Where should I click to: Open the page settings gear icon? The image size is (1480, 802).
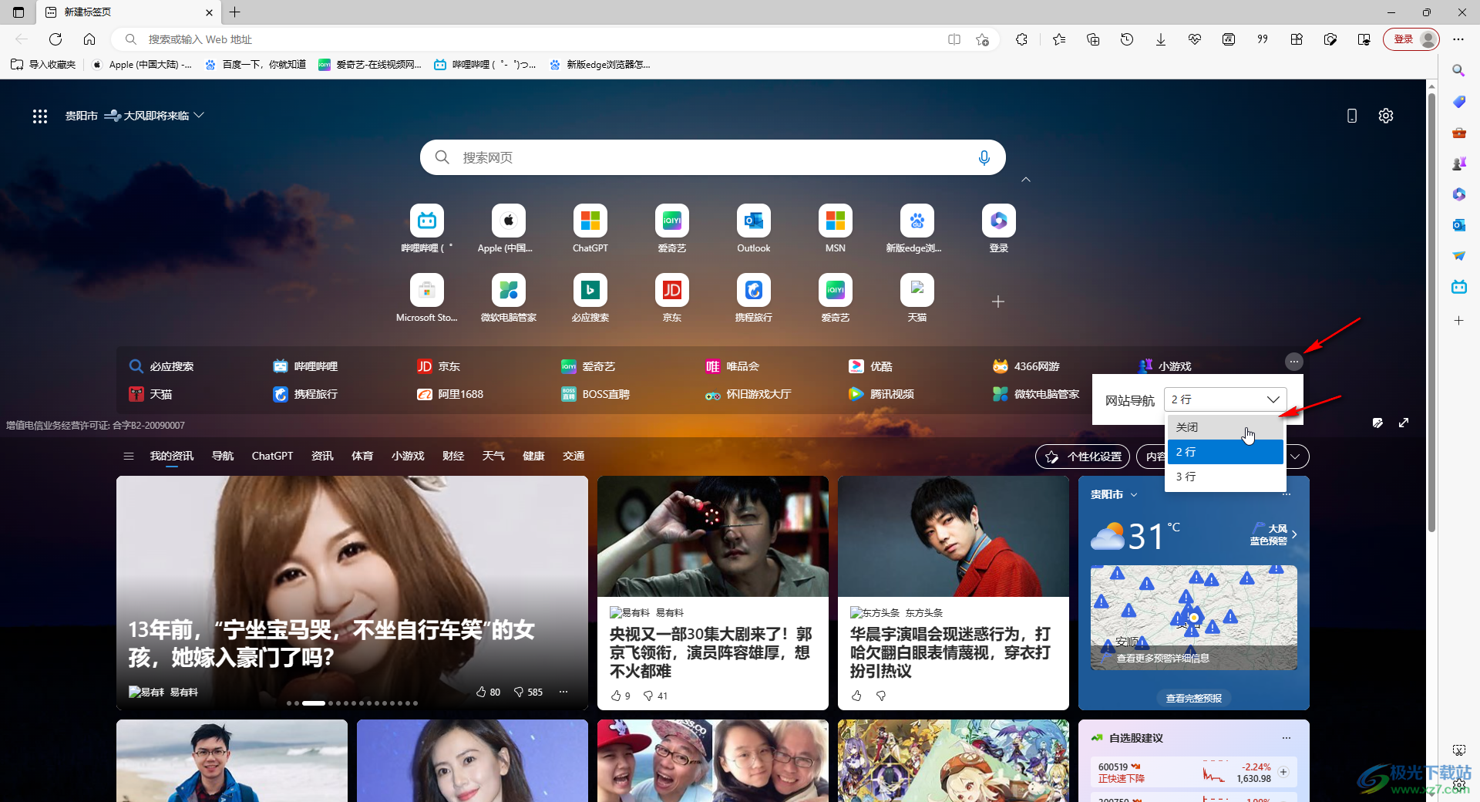(1386, 116)
